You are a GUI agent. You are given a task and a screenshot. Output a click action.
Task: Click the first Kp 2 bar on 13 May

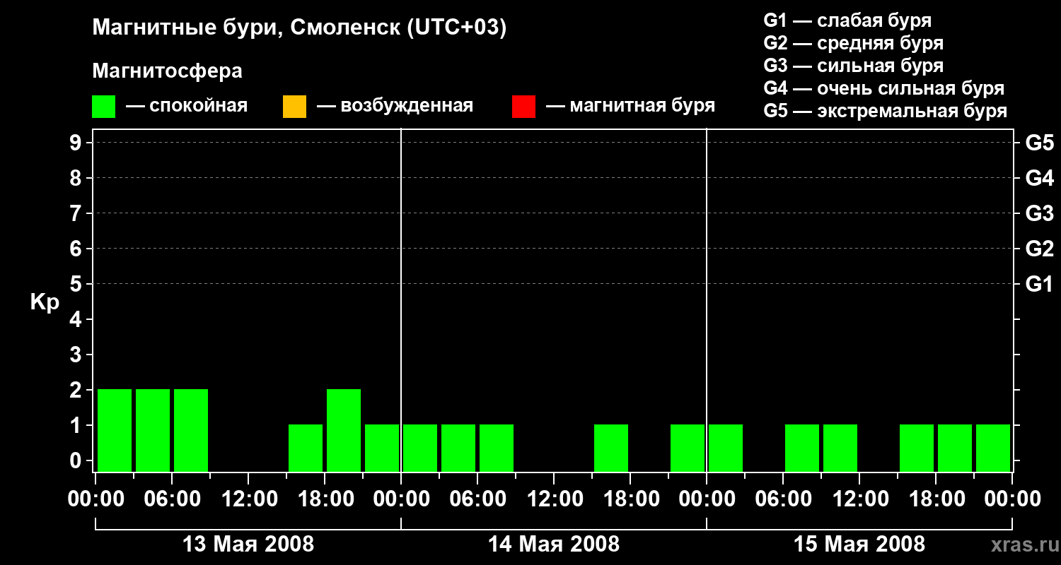[115, 430]
